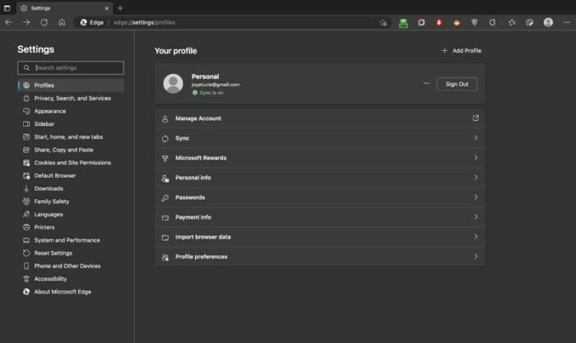This screenshot has width=576, height=343.
Task: Open Edge Settings and more menu
Action: (x=567, y=22)
